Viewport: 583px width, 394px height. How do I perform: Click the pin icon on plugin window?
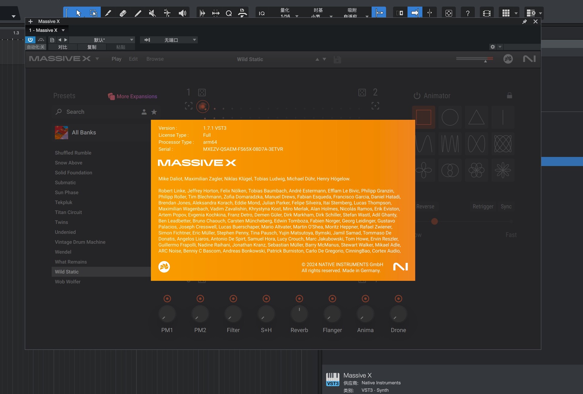(x=524, y=22)
